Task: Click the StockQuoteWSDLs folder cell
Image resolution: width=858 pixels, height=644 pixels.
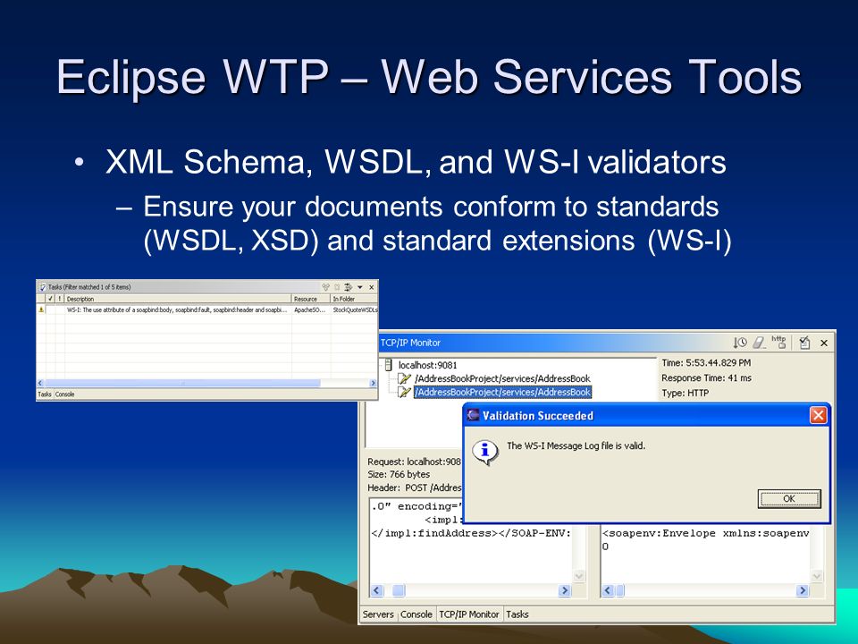Action: pyautogui.click(x=355, y=310)
